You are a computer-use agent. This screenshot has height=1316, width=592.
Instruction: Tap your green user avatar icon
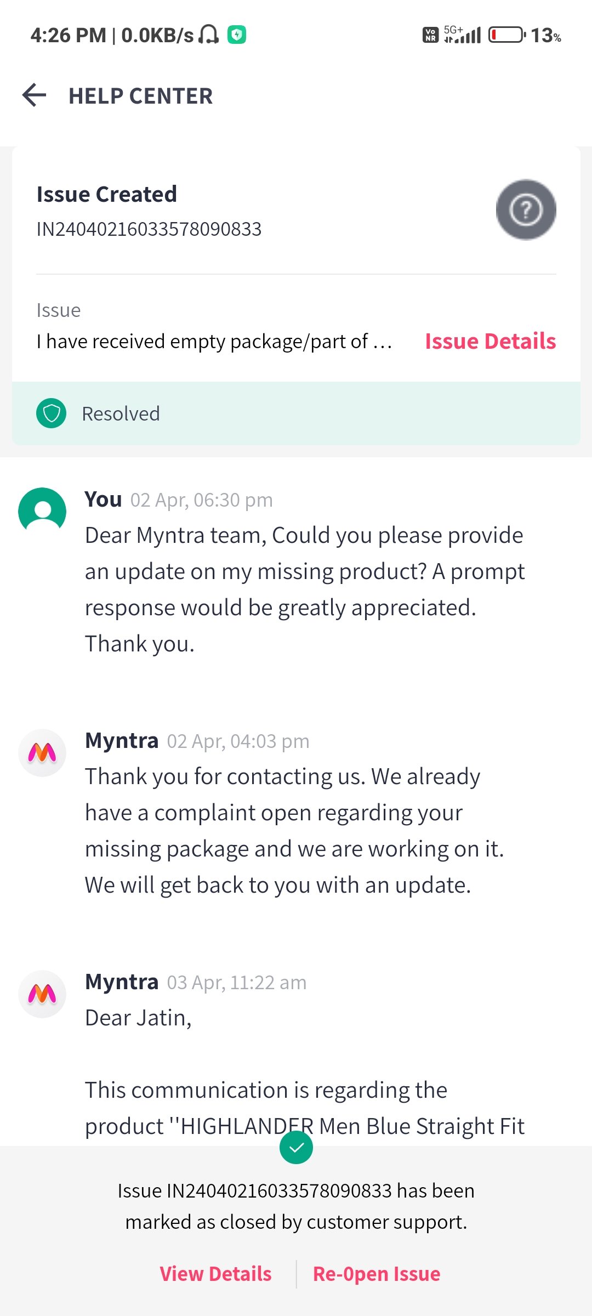pos(42,511)
